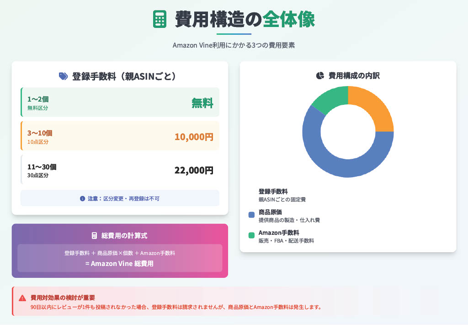Click the 登録手数料 legend entry text
The width and height of the screenshot is (468, 325).
(273, 191)
